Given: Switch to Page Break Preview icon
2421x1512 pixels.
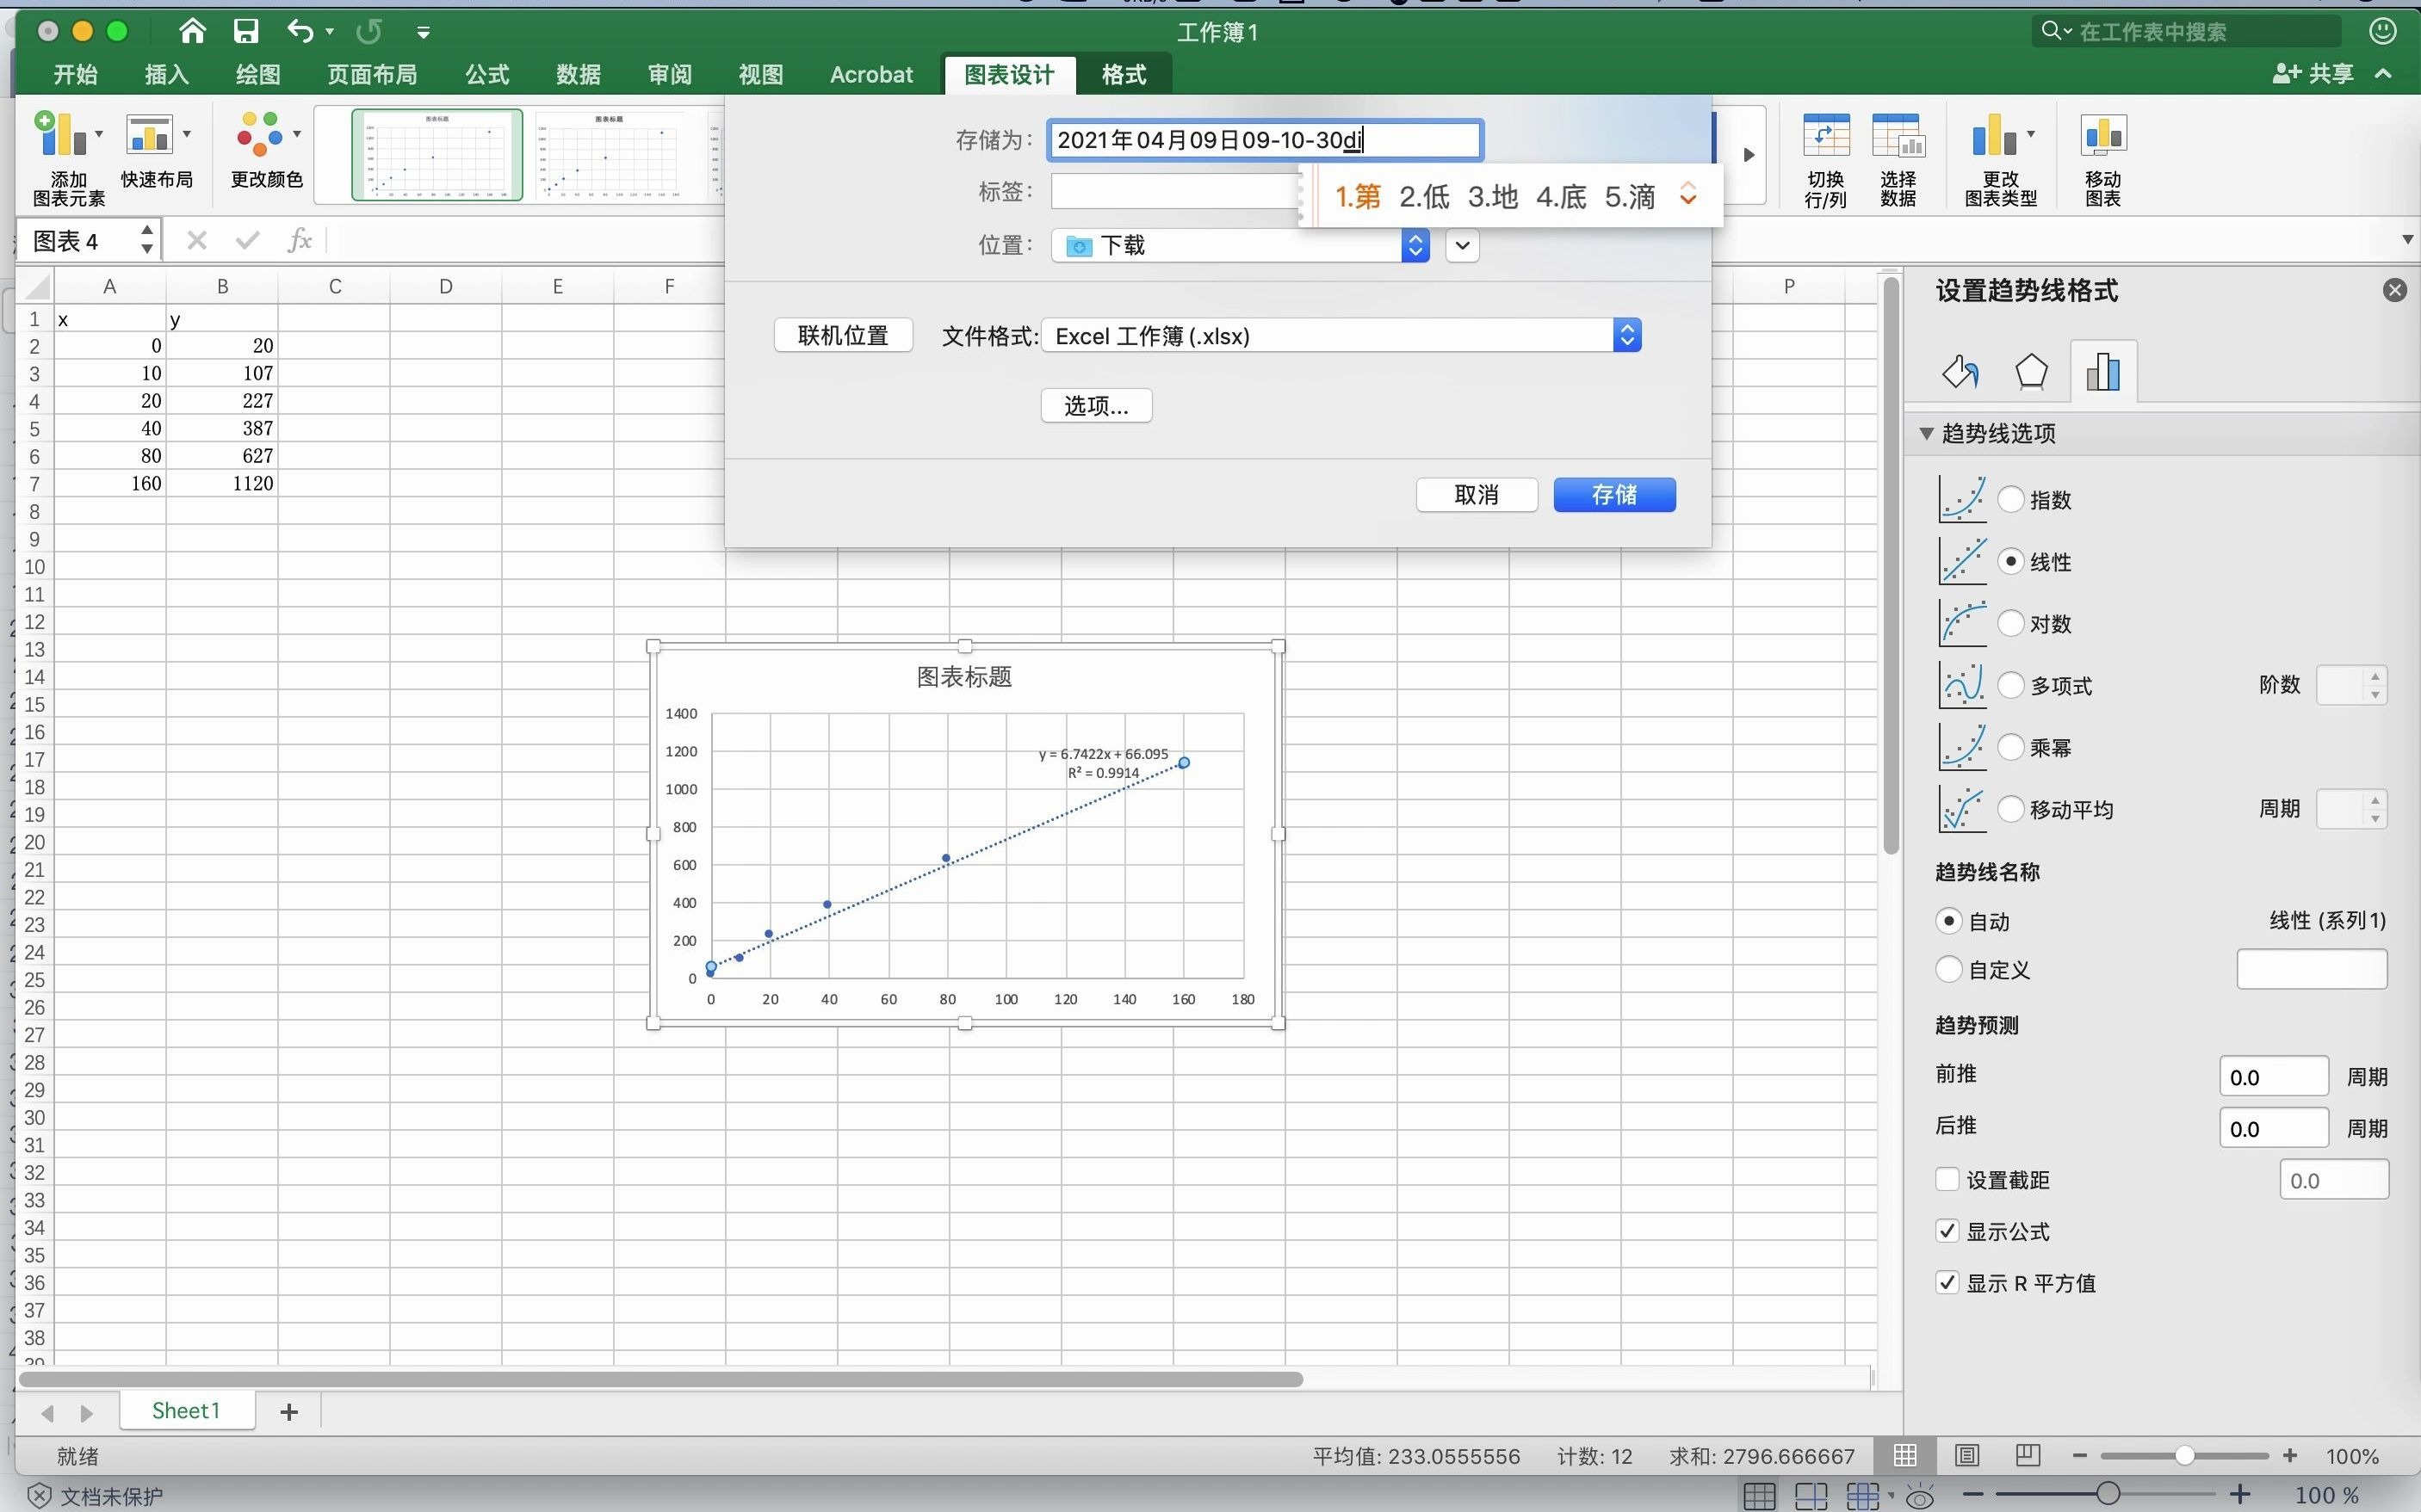Looking at the screenshot, I should [x=2028, y=1455].
